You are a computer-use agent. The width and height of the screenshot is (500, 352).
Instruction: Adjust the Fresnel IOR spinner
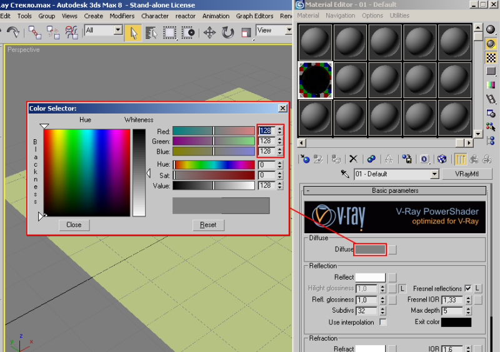468,300
